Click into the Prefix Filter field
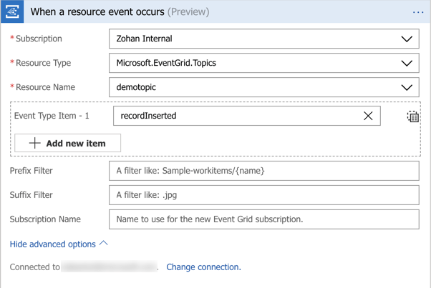This screenshot has height=288, width=431. tap(264, 171)
